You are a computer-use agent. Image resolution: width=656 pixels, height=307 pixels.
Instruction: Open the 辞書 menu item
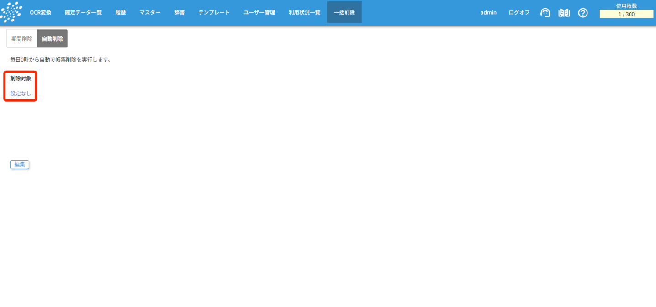[180, 12]
